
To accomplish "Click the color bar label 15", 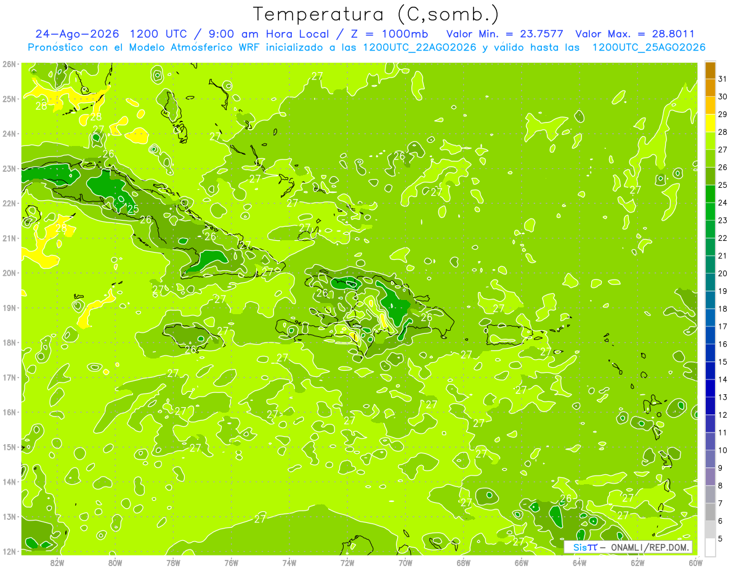I will (x=723, y=362).
